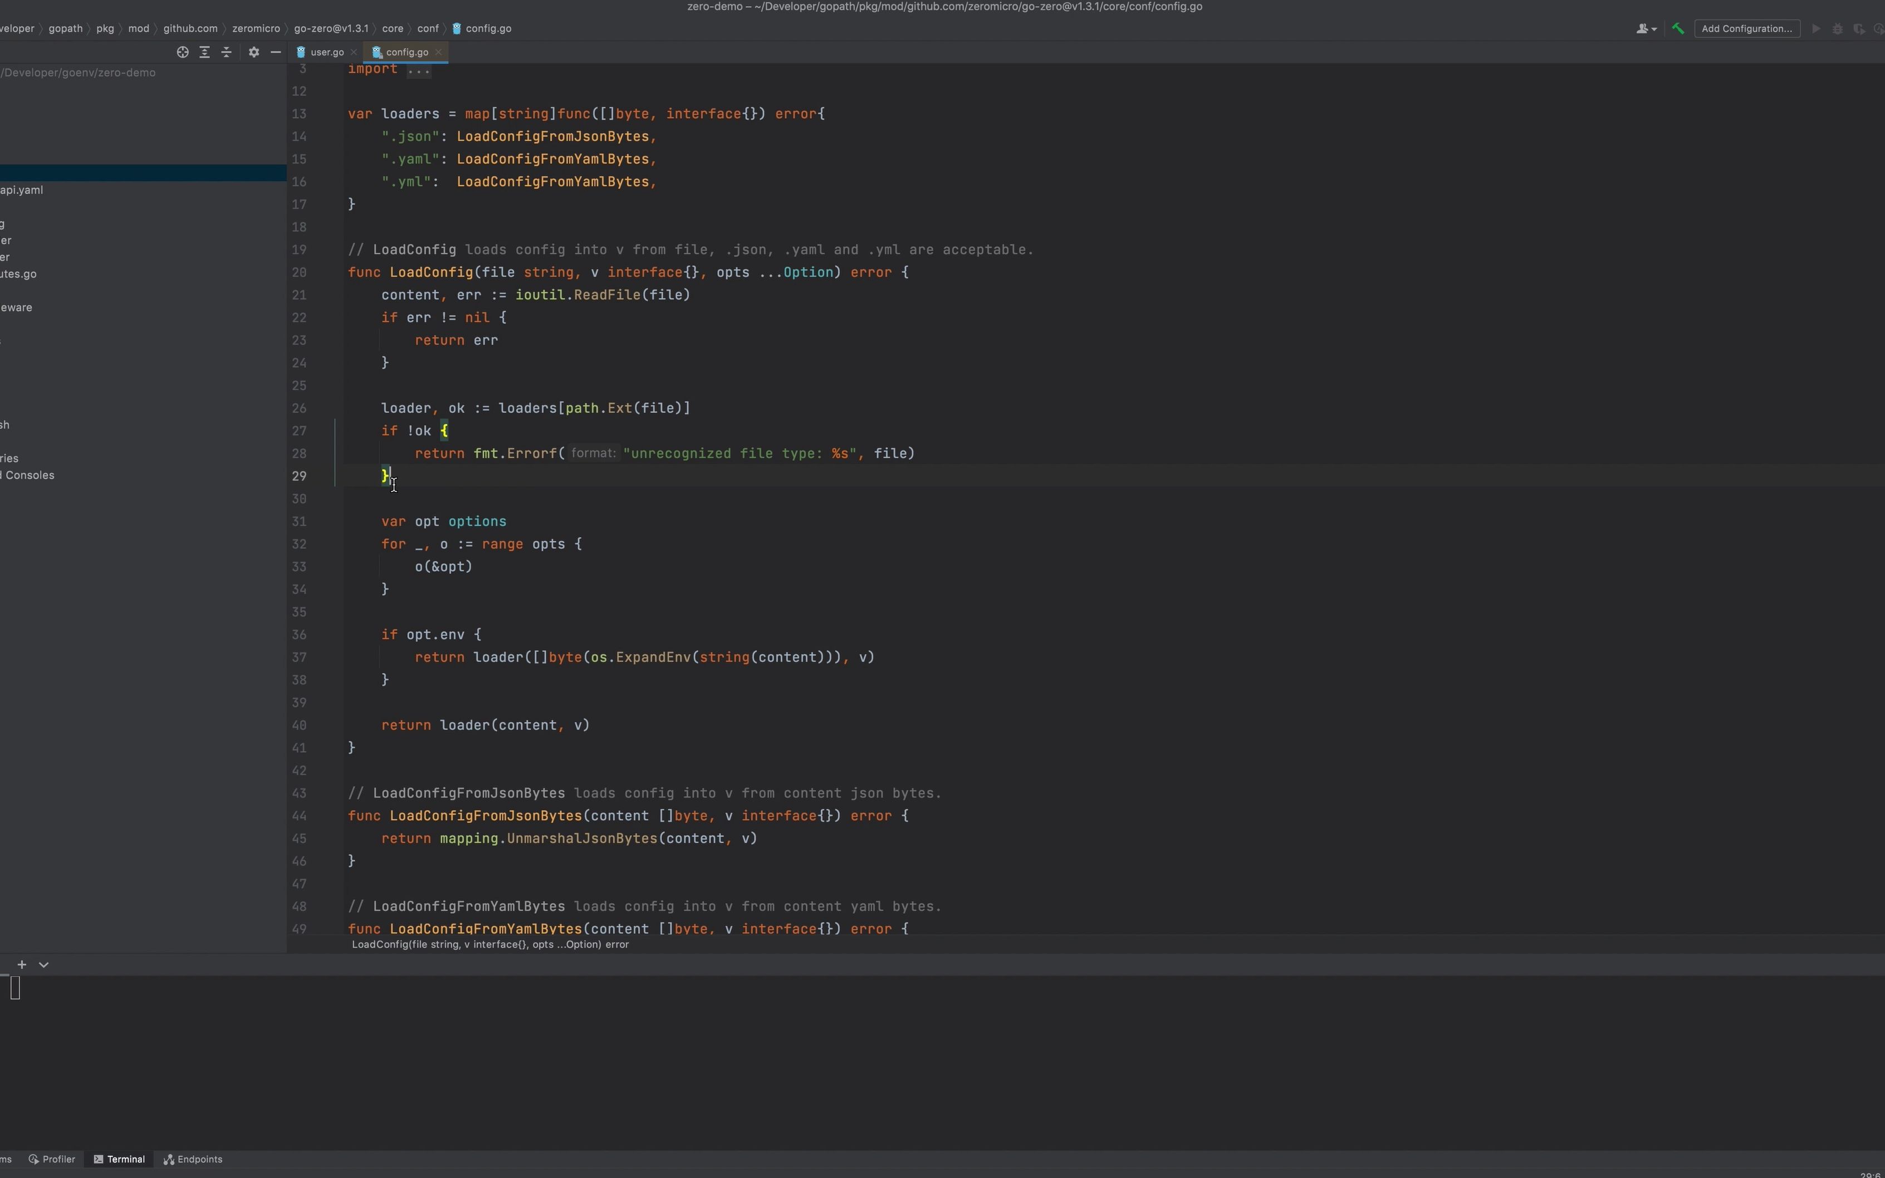Add a new terminal session tab

click(22, 965)
